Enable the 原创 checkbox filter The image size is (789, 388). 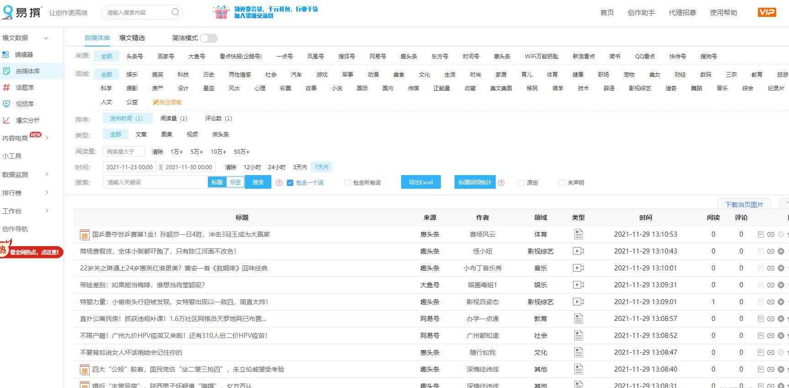click(521, 183)
